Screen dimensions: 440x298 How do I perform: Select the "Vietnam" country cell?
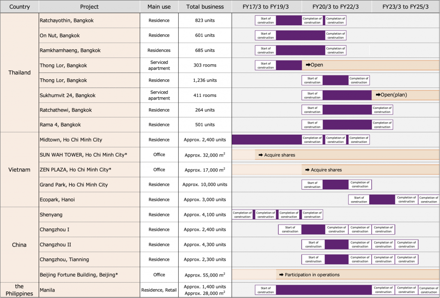(19, 170)
